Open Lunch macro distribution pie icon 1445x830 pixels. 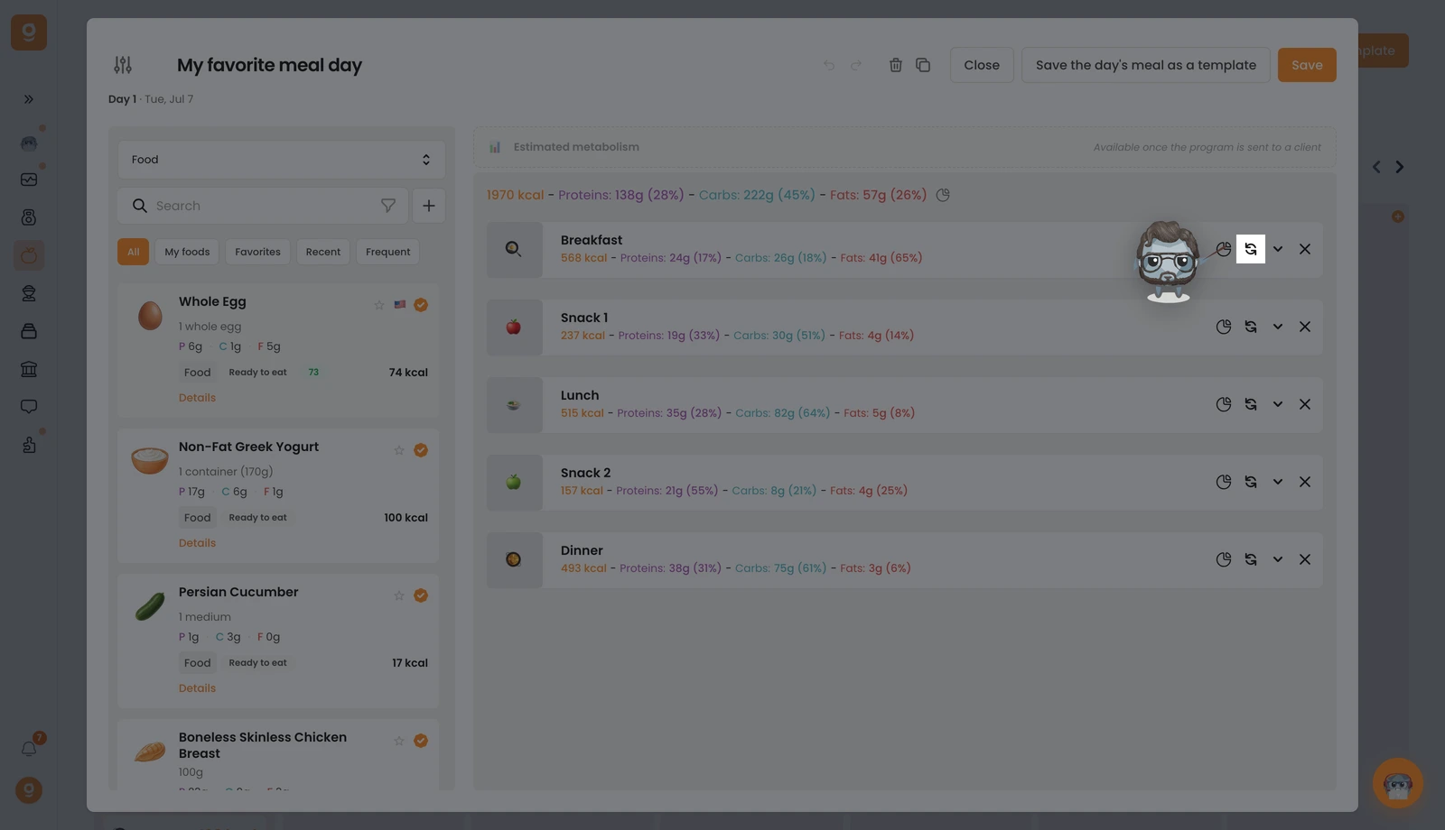click(x=1224, y=404)
